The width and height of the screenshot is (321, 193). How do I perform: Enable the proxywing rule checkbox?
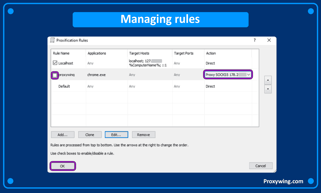pos(55,75)
